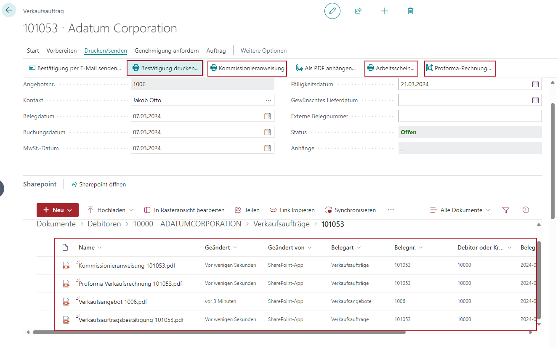Click the page vertical scrollbar

click(x=553, y=161)
